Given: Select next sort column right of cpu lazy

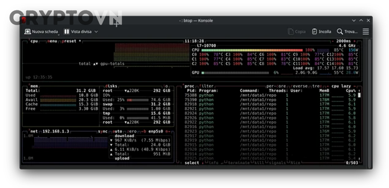Looking at the screenshot, I should pos(354,86).
